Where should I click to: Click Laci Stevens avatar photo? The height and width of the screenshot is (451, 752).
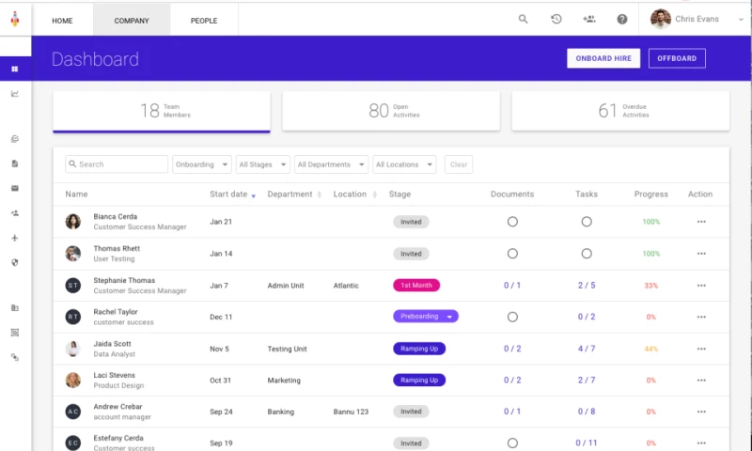pos(73,381)
